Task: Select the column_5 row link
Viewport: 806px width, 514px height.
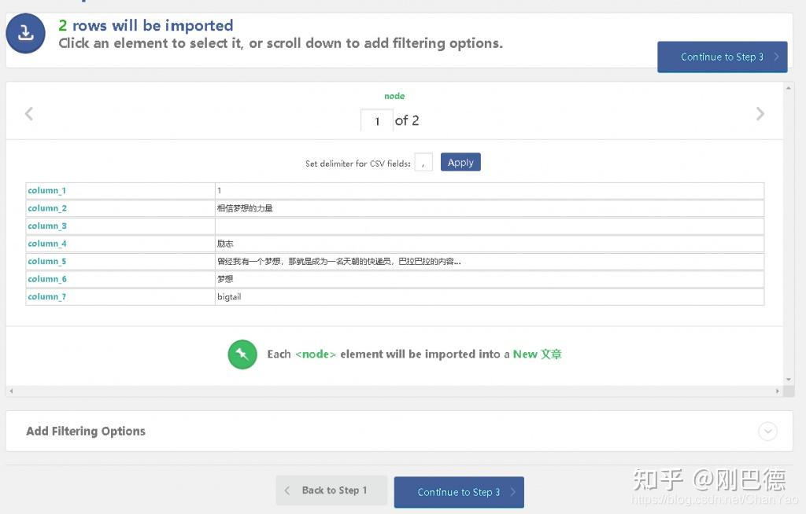Action: 46,261
